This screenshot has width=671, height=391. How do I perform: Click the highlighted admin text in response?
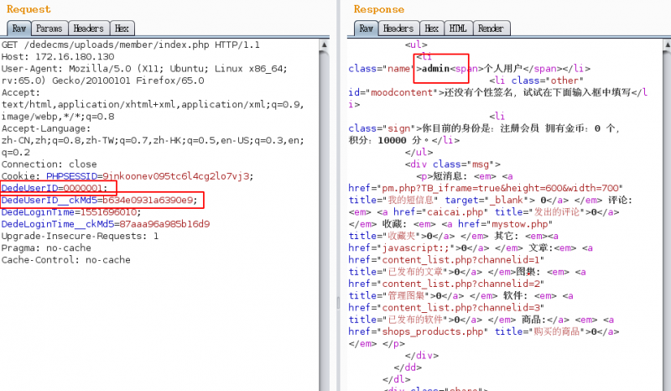(435, 68)
